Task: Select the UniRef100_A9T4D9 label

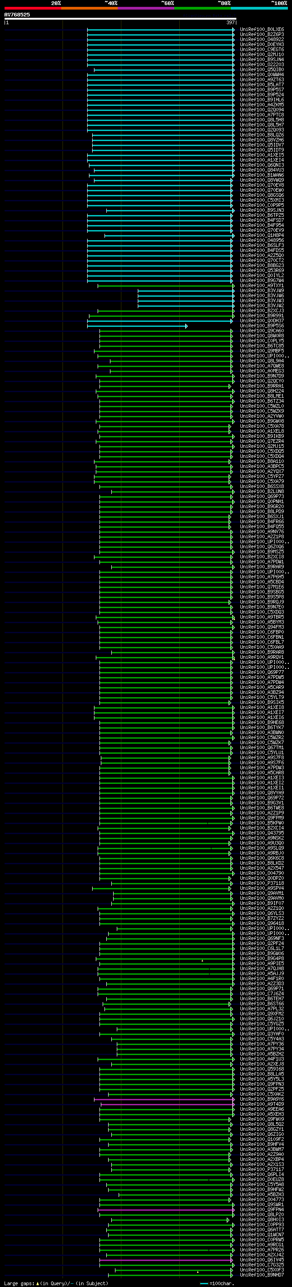Action: 262,1104
